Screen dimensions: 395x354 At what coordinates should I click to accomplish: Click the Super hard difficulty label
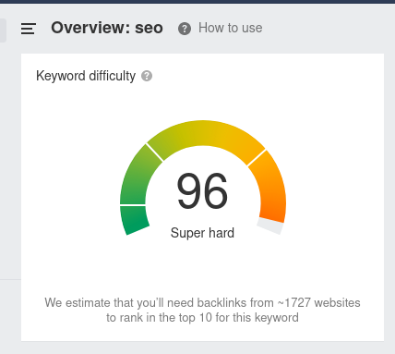click(x=202, y=233)
